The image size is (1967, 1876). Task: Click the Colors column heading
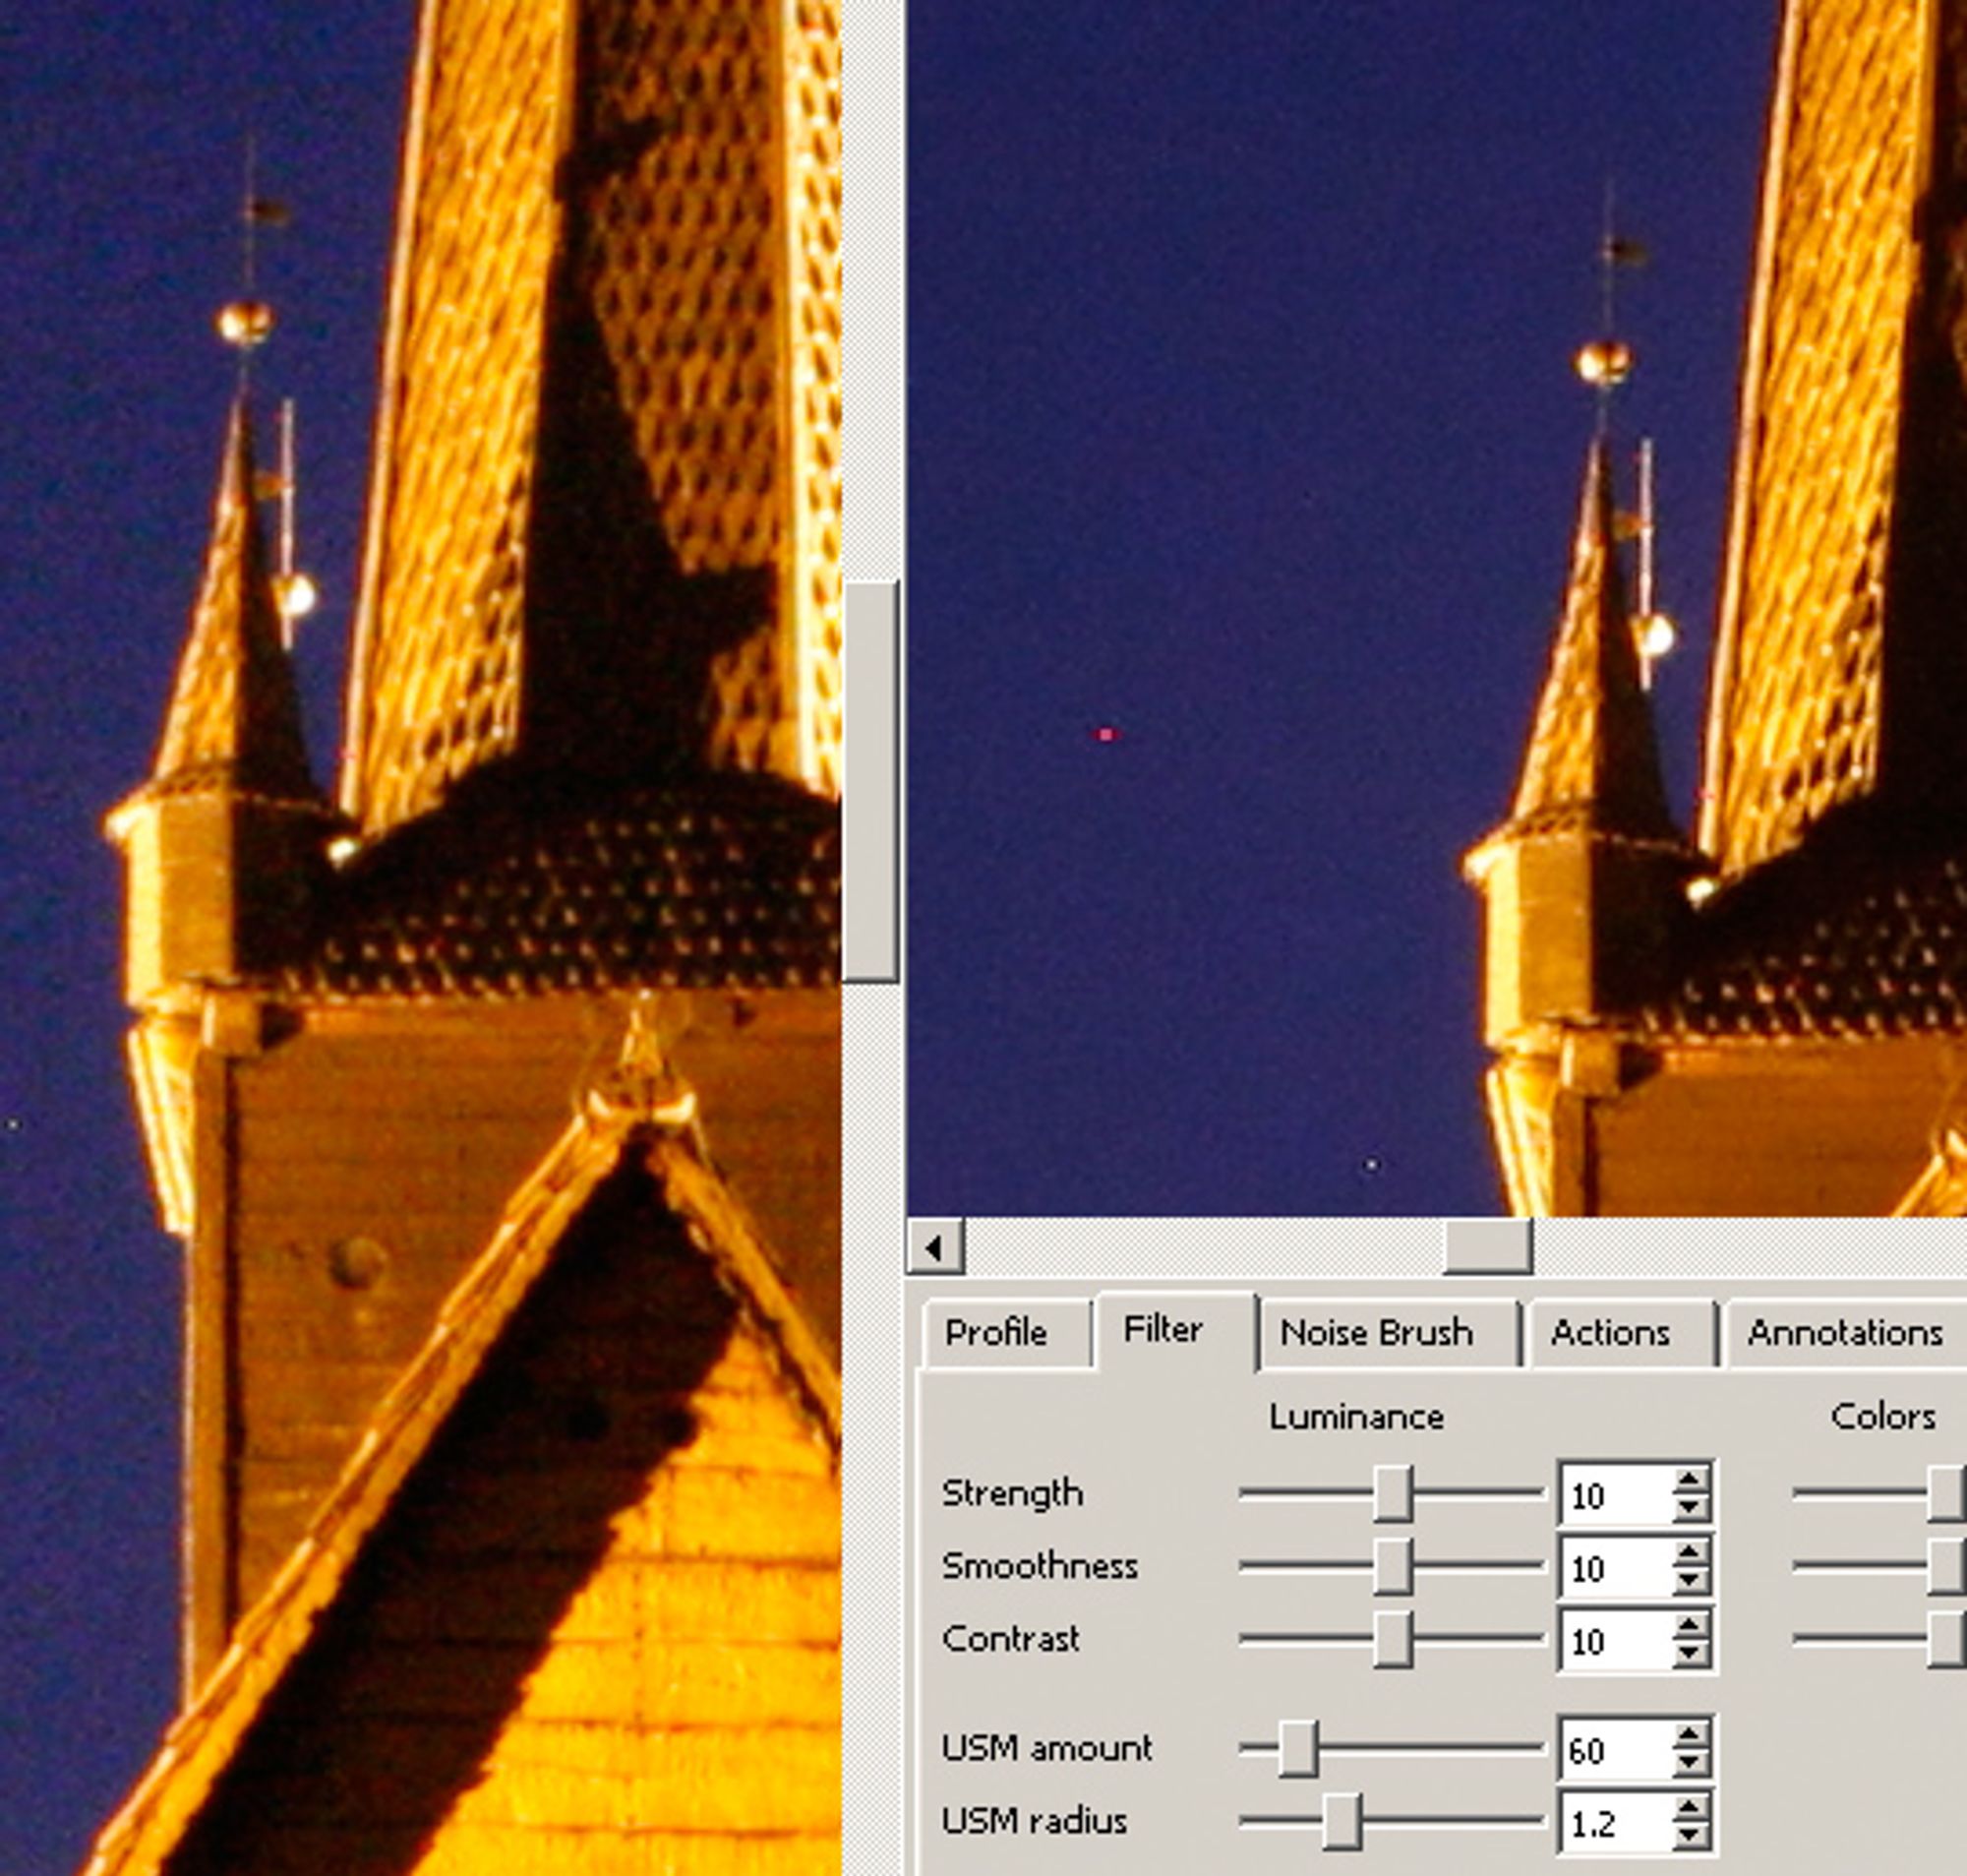pos(1883,1417)
